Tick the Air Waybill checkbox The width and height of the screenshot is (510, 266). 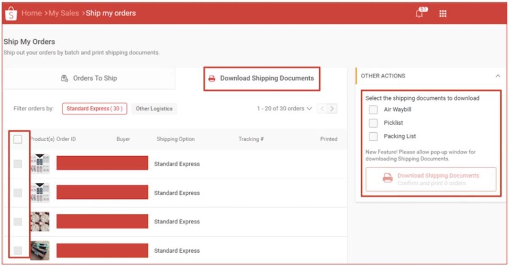point(373,110)
